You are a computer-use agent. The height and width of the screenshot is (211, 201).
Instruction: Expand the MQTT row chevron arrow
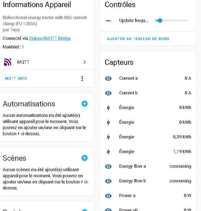84,62
